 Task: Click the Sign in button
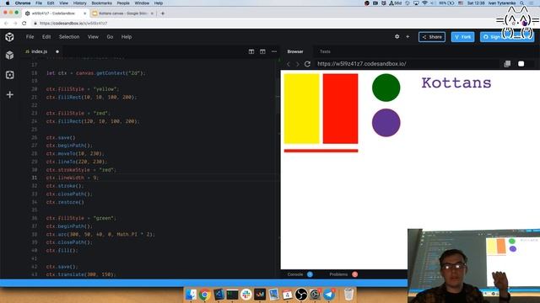click(x=507, y=37)
